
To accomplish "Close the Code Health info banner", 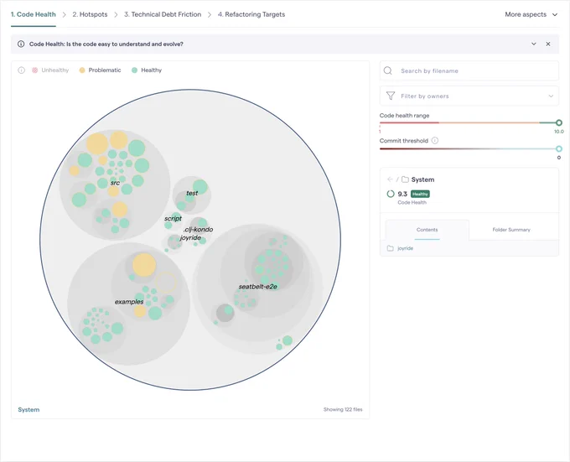I will point(548,44).
